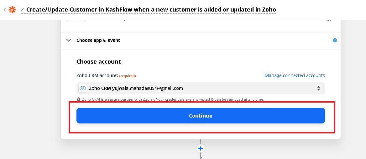The height and width of the screenshot is (159, 366).
Task: Click the Zoho CRM chain-link logo
Action: point(83,88)
